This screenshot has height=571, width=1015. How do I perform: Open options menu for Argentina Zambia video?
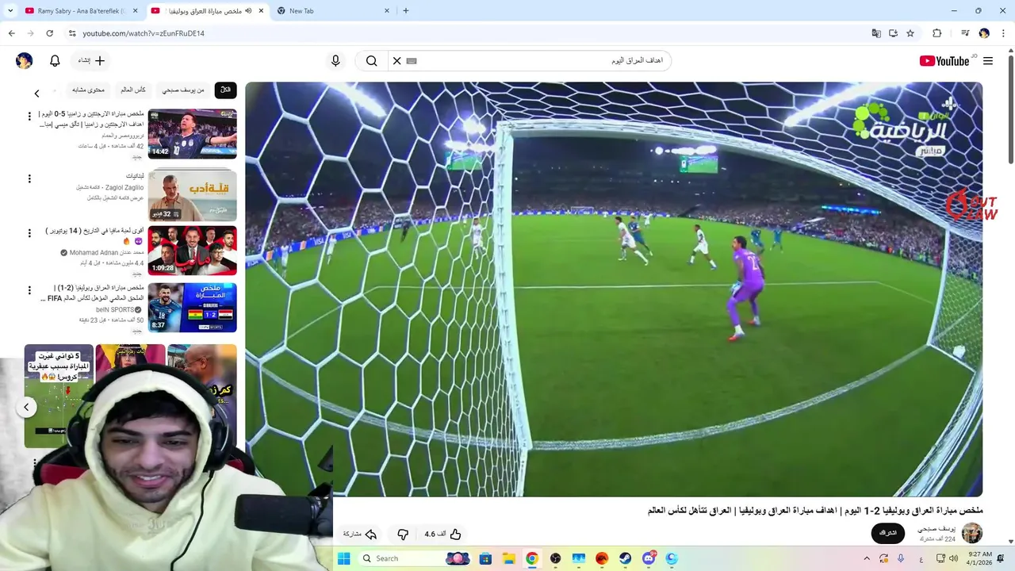(x=30, y=117)
